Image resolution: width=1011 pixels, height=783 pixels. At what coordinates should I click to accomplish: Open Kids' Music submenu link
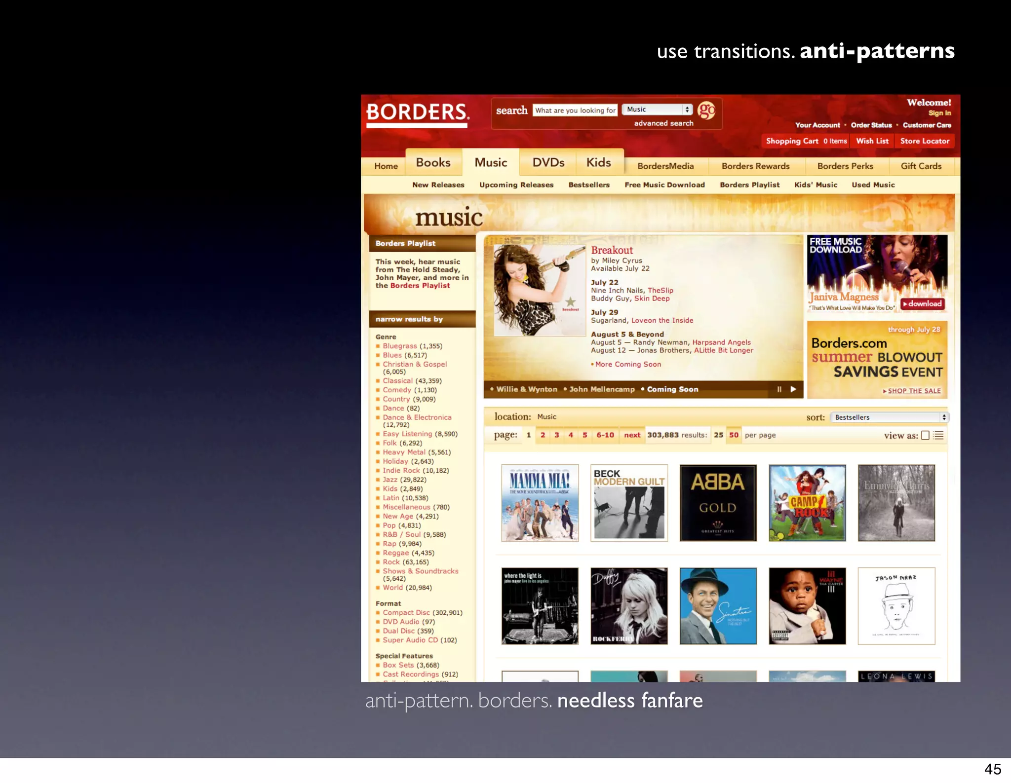[816, 185]
